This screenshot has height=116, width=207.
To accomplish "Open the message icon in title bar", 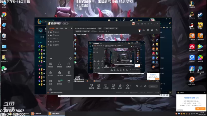I will click(x=138, y=24).
